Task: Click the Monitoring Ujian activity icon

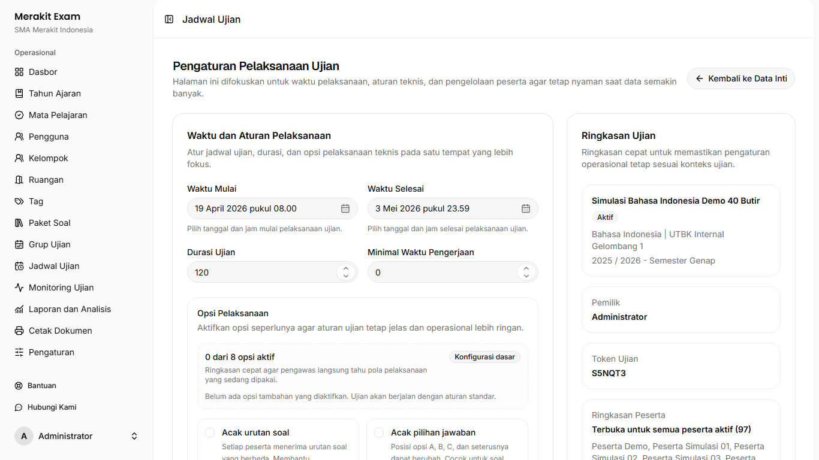Action: pos(19,287)
